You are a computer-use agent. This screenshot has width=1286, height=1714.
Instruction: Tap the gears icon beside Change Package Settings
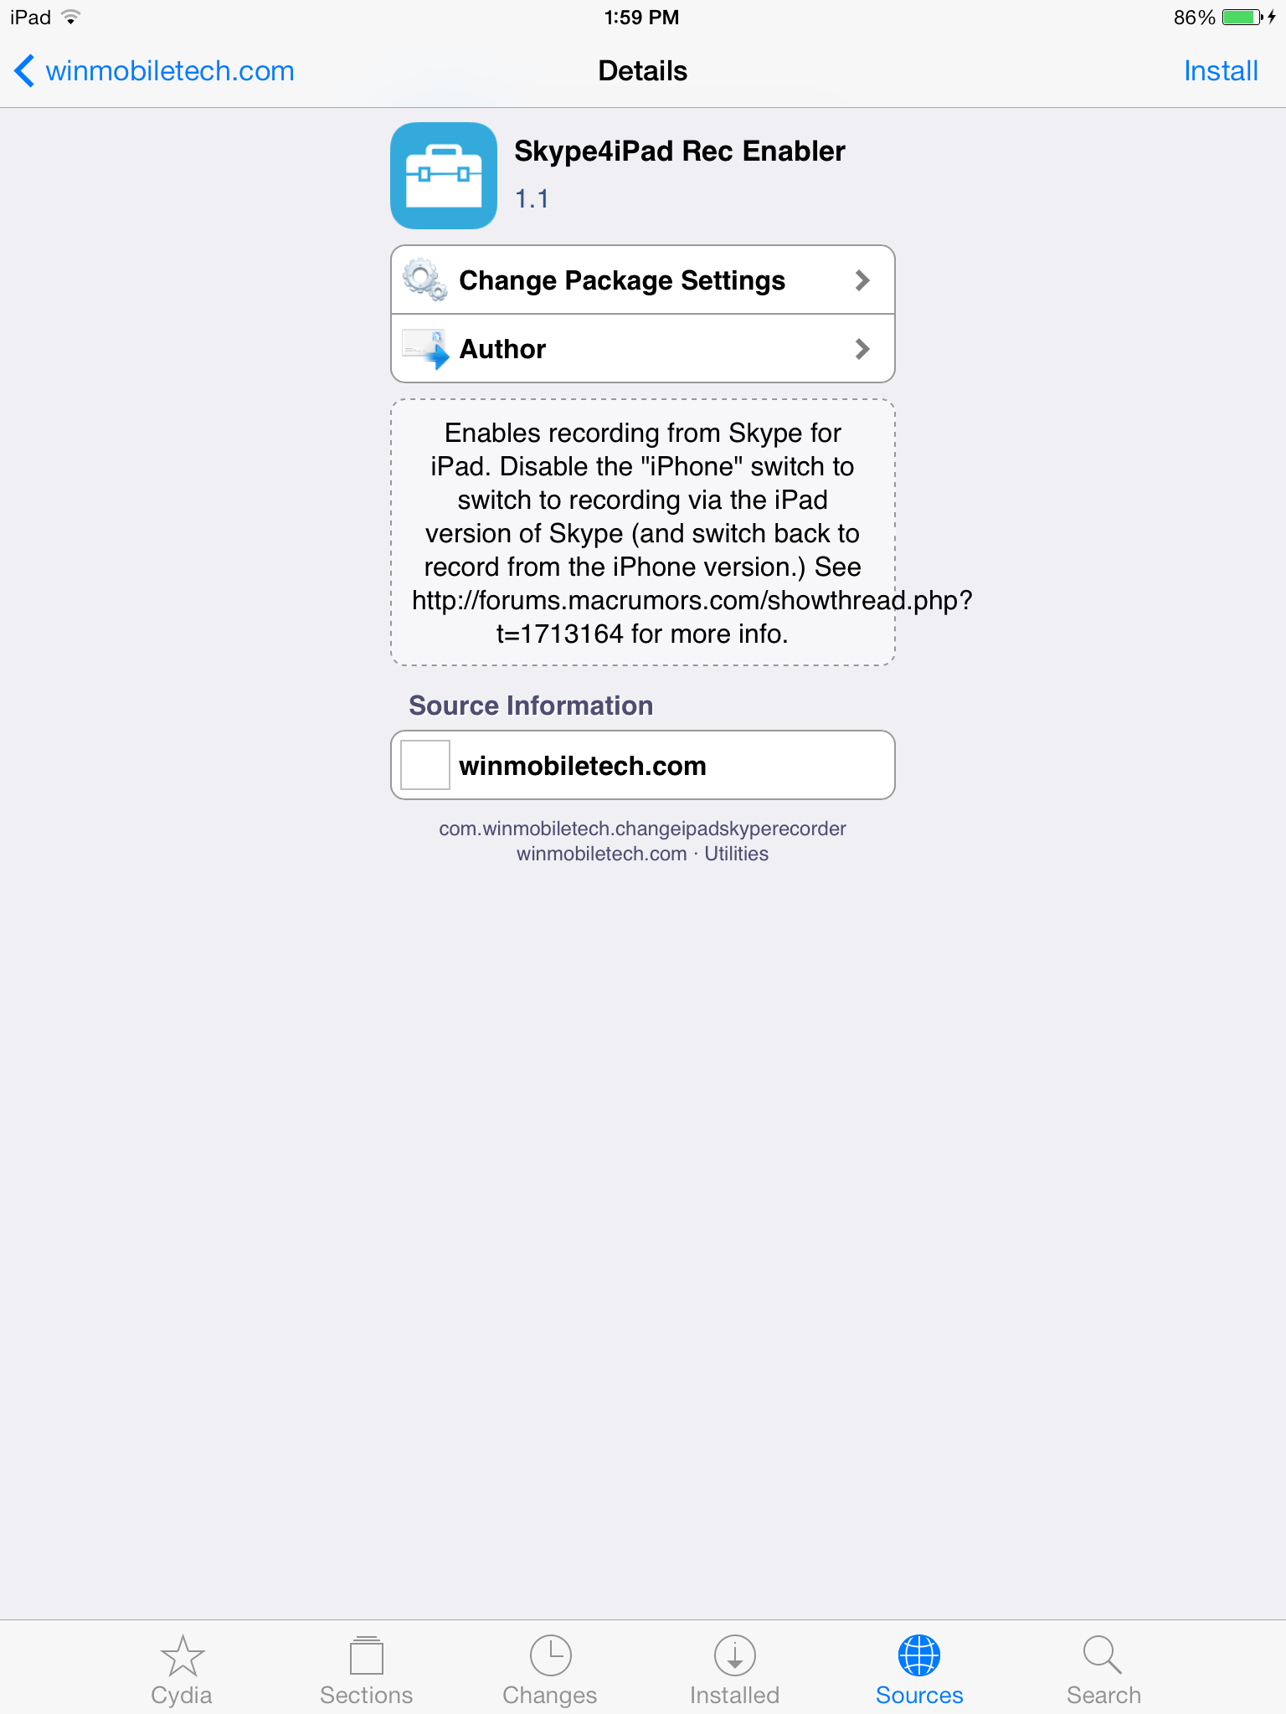(x=425, y=280)
